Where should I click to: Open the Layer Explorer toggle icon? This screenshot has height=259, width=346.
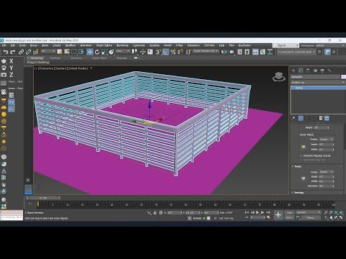point(247,52)
